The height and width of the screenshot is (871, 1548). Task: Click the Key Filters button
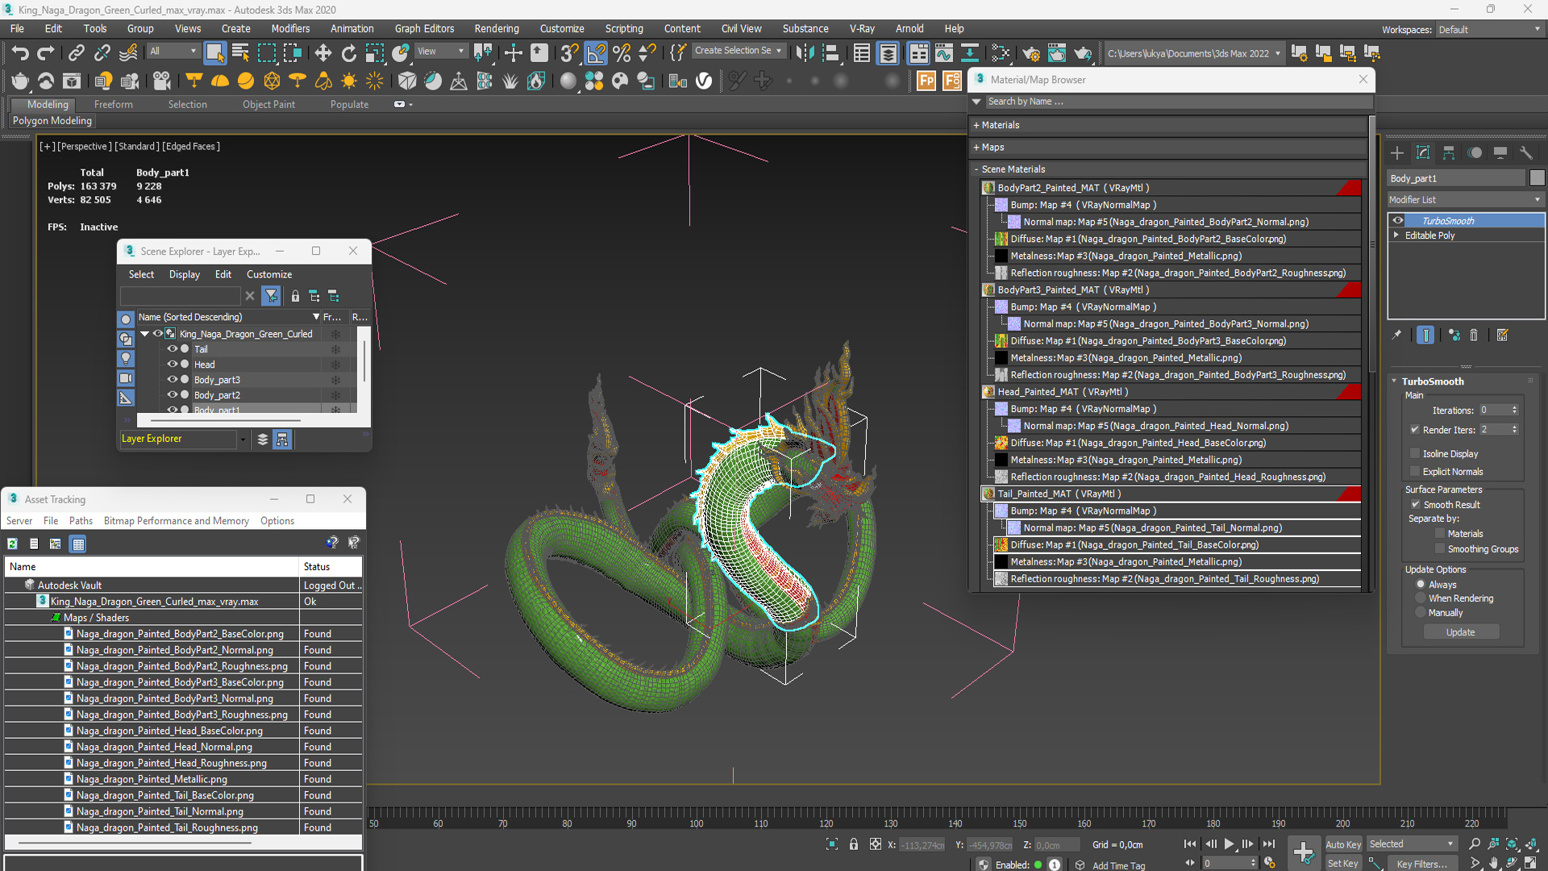point(1422,864)
